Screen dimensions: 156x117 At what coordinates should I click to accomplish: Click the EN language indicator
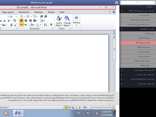click(x=78, y=113)
